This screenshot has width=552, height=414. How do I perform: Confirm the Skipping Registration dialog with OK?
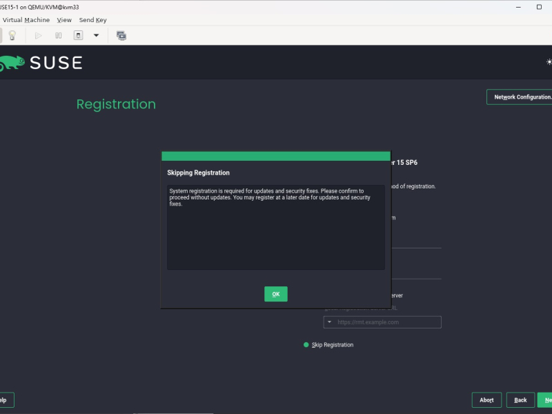(275, 294)
